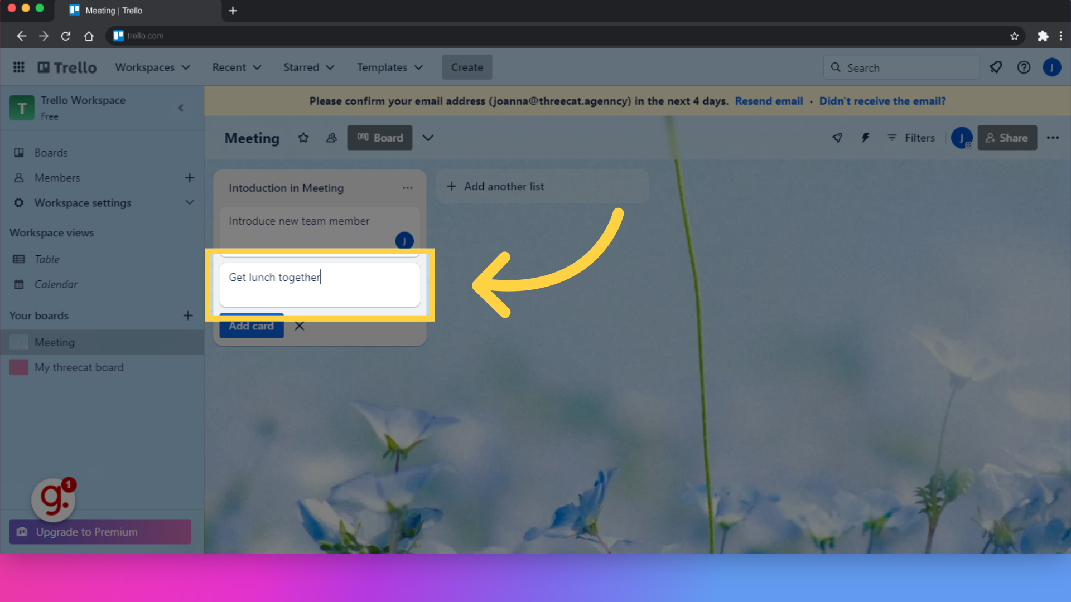Expand the Workspaces dropdown menu
The height and width of the screenshot is (602, 1071).
(152, 67)
